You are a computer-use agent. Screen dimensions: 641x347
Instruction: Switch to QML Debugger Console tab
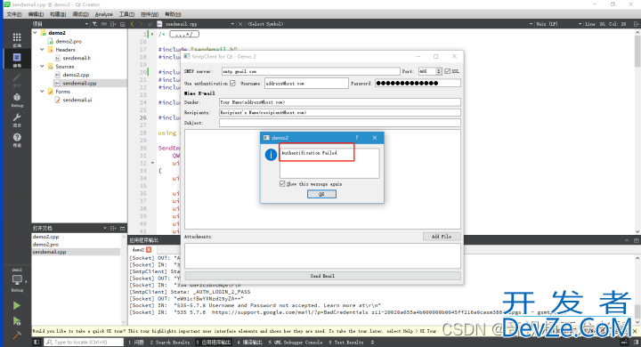click(296, 343)
